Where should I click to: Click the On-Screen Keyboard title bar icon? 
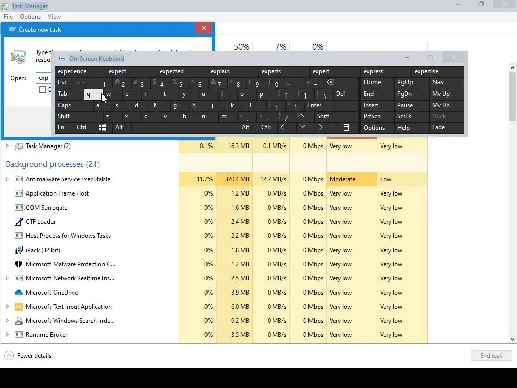coord(62,59)
